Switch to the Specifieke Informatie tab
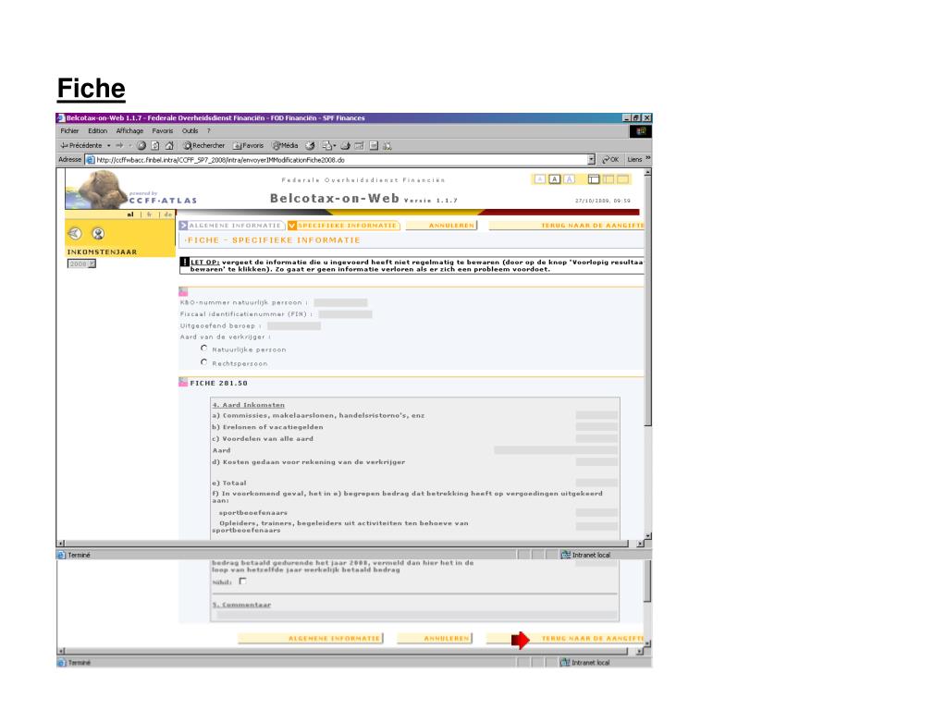947x710 pixels. pyautogui.click(x=344, y=226)
